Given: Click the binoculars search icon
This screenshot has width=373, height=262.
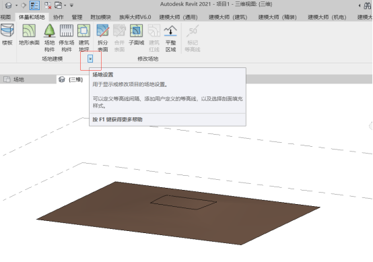Looking at the screenshot, I should (368, 5).
